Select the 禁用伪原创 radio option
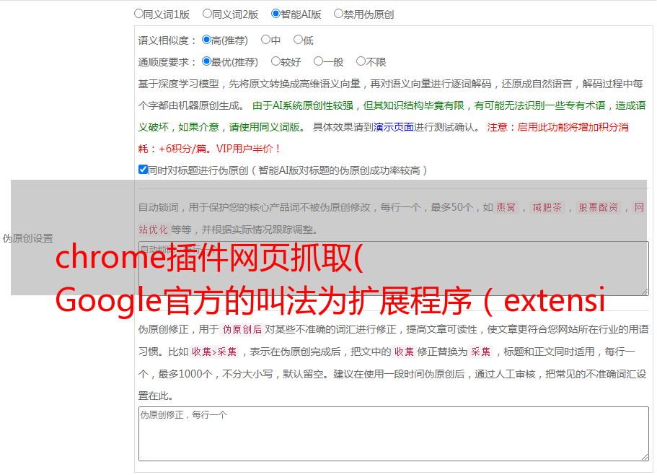Screen dimensions: 657x475 click(338, 14)
